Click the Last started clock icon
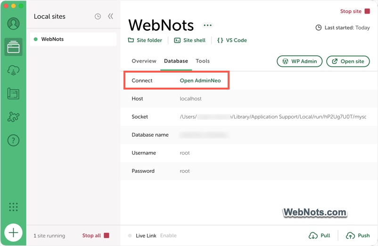 tap(319, 27)
